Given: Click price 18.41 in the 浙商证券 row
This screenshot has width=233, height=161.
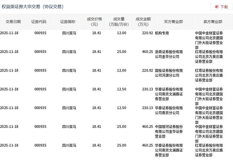Looking at the screenshot, I should click(x=96, y=52).
